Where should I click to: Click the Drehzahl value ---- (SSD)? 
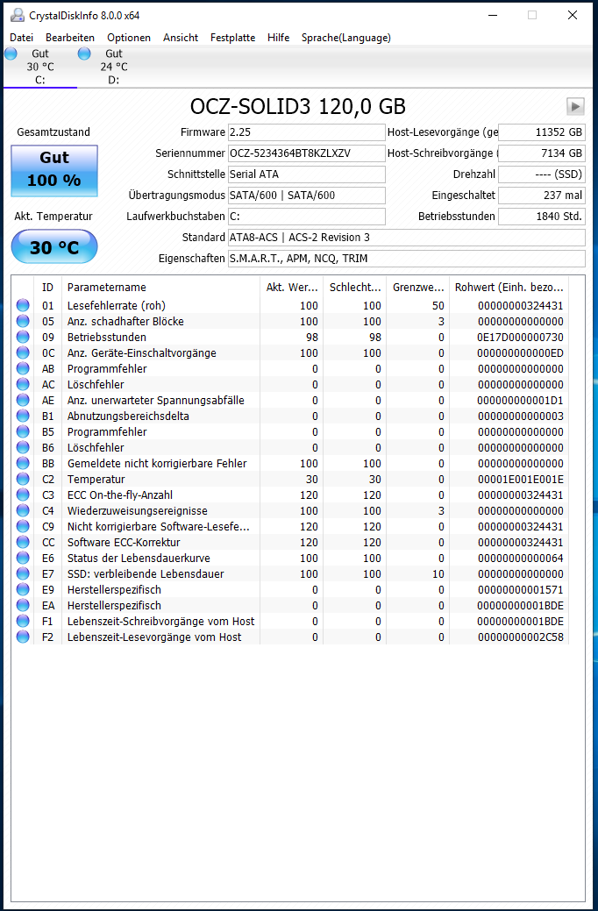click(542, 174)
